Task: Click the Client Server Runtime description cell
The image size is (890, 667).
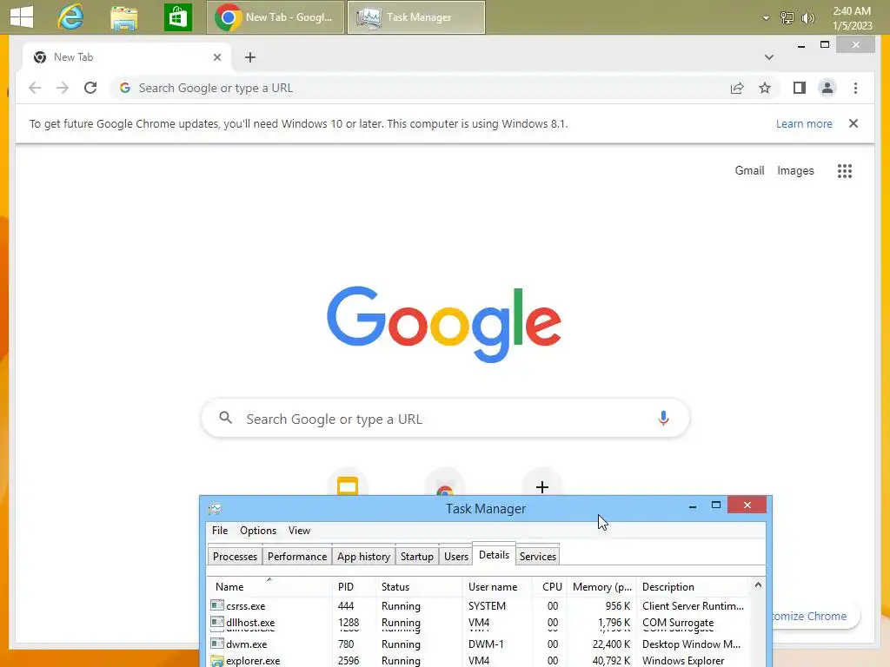Action: [693, 605]
